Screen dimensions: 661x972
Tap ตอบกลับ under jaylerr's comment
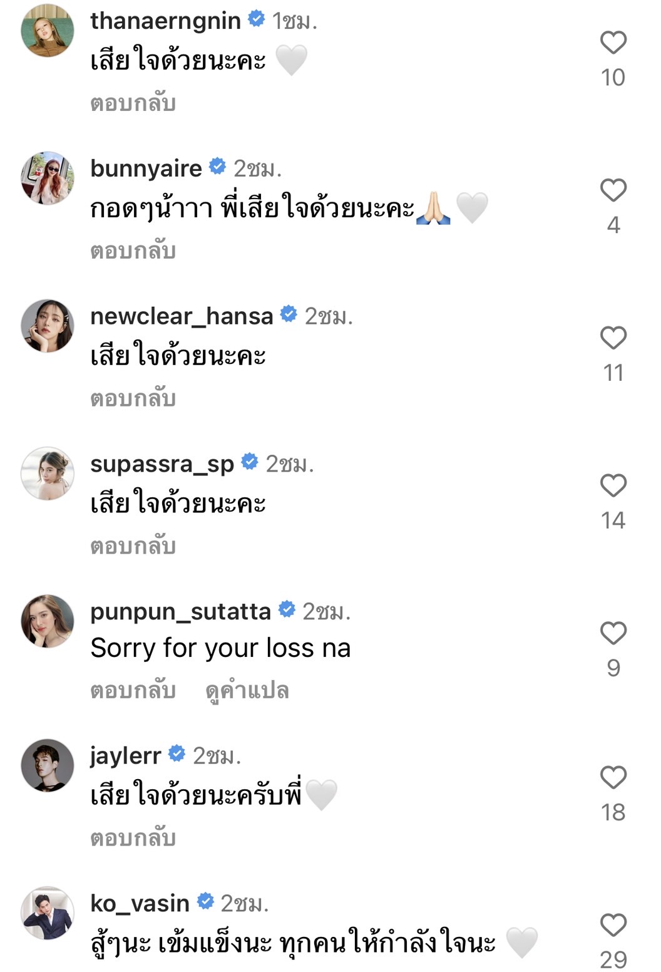tap(134, 836)
